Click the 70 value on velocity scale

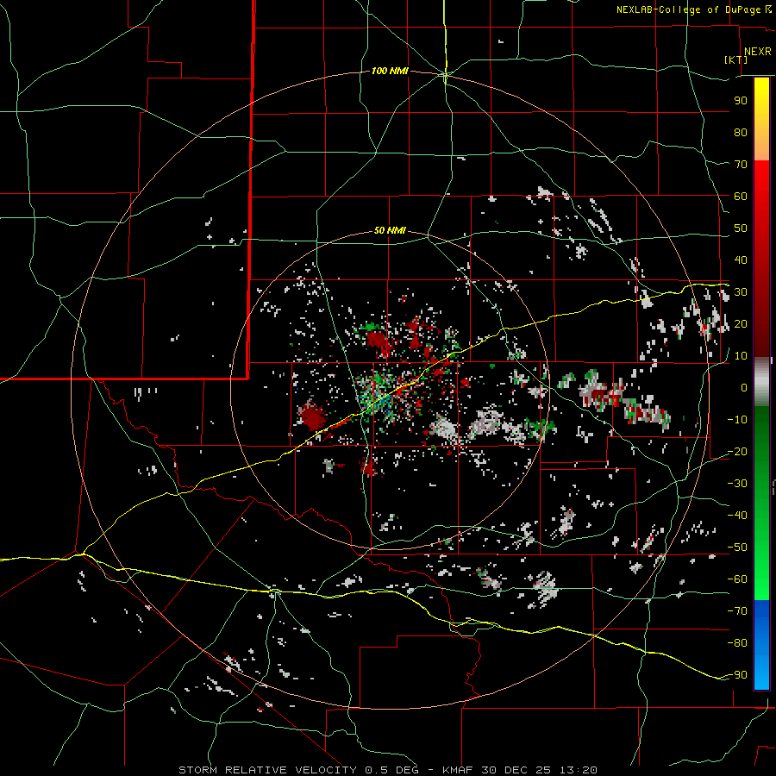[741, 165]
